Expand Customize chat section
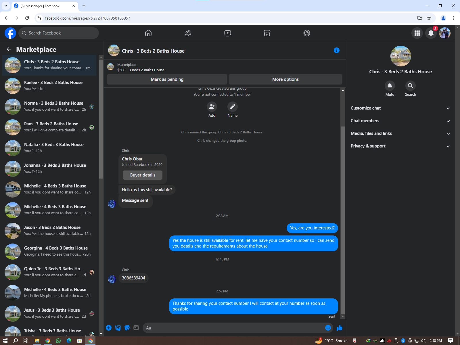 [400, 108]
